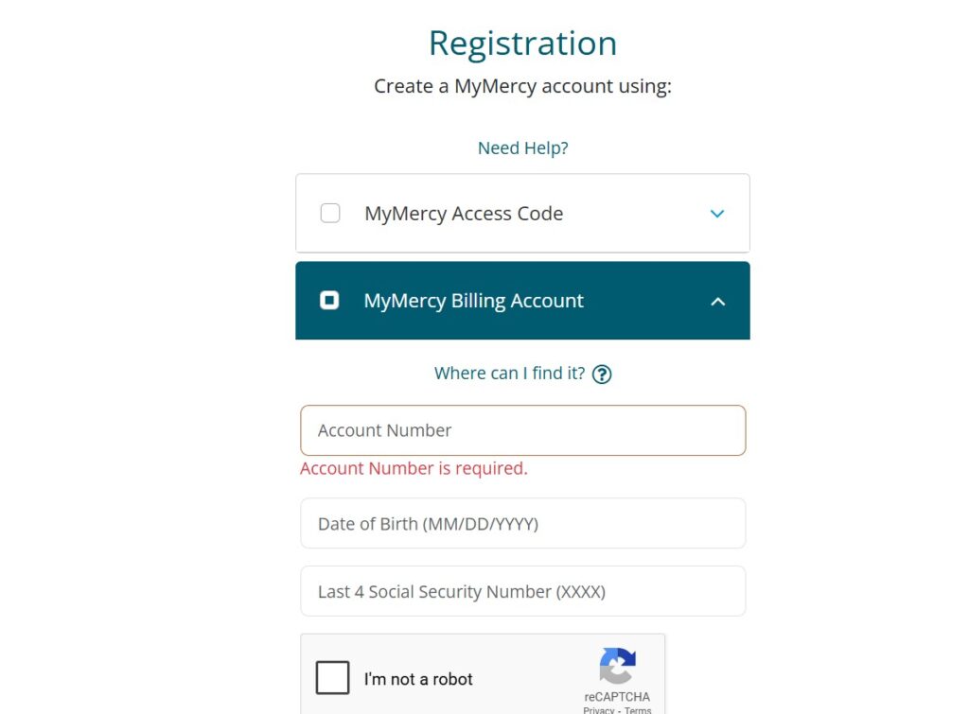Focus the Last 4 Social Security Number field
The image size is (969, 714).
[x=522, y=592]
